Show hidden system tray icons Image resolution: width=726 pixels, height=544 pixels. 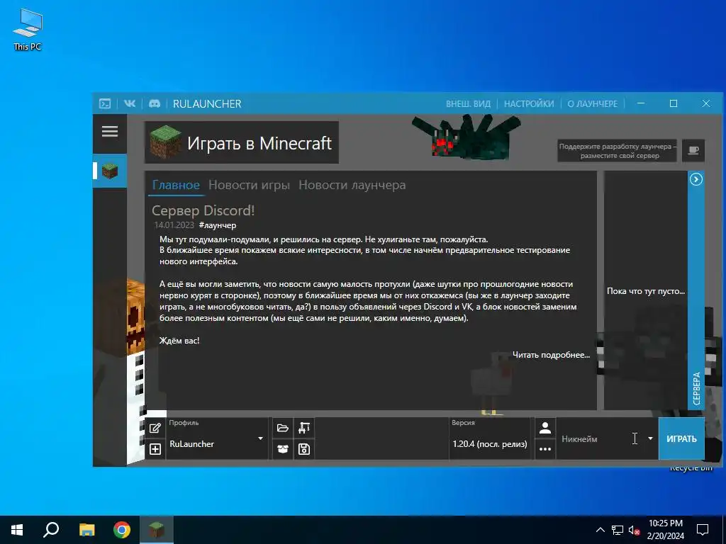pos(600,530)
